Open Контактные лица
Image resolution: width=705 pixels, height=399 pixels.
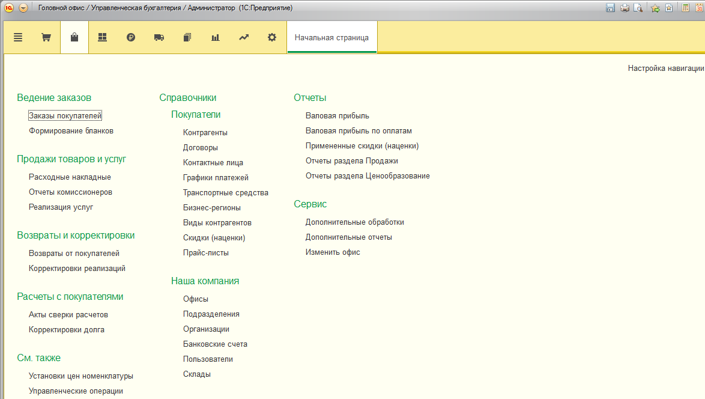[x=213, y=163]
